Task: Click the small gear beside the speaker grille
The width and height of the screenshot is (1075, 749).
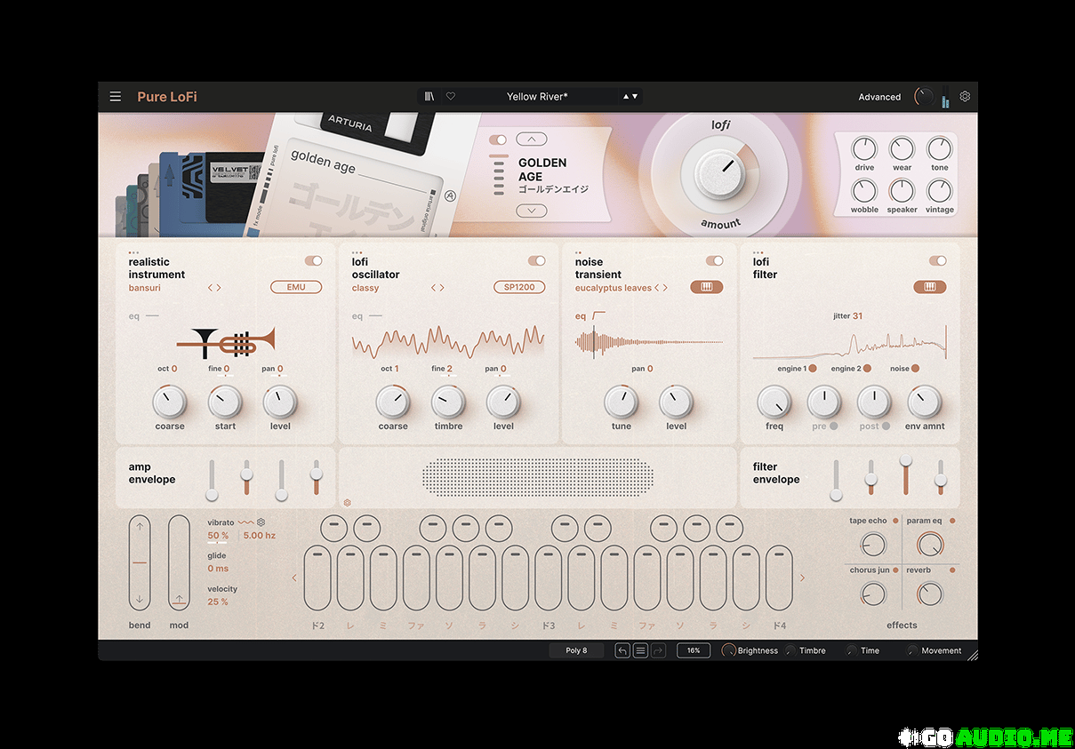Action: pos(348,502)
